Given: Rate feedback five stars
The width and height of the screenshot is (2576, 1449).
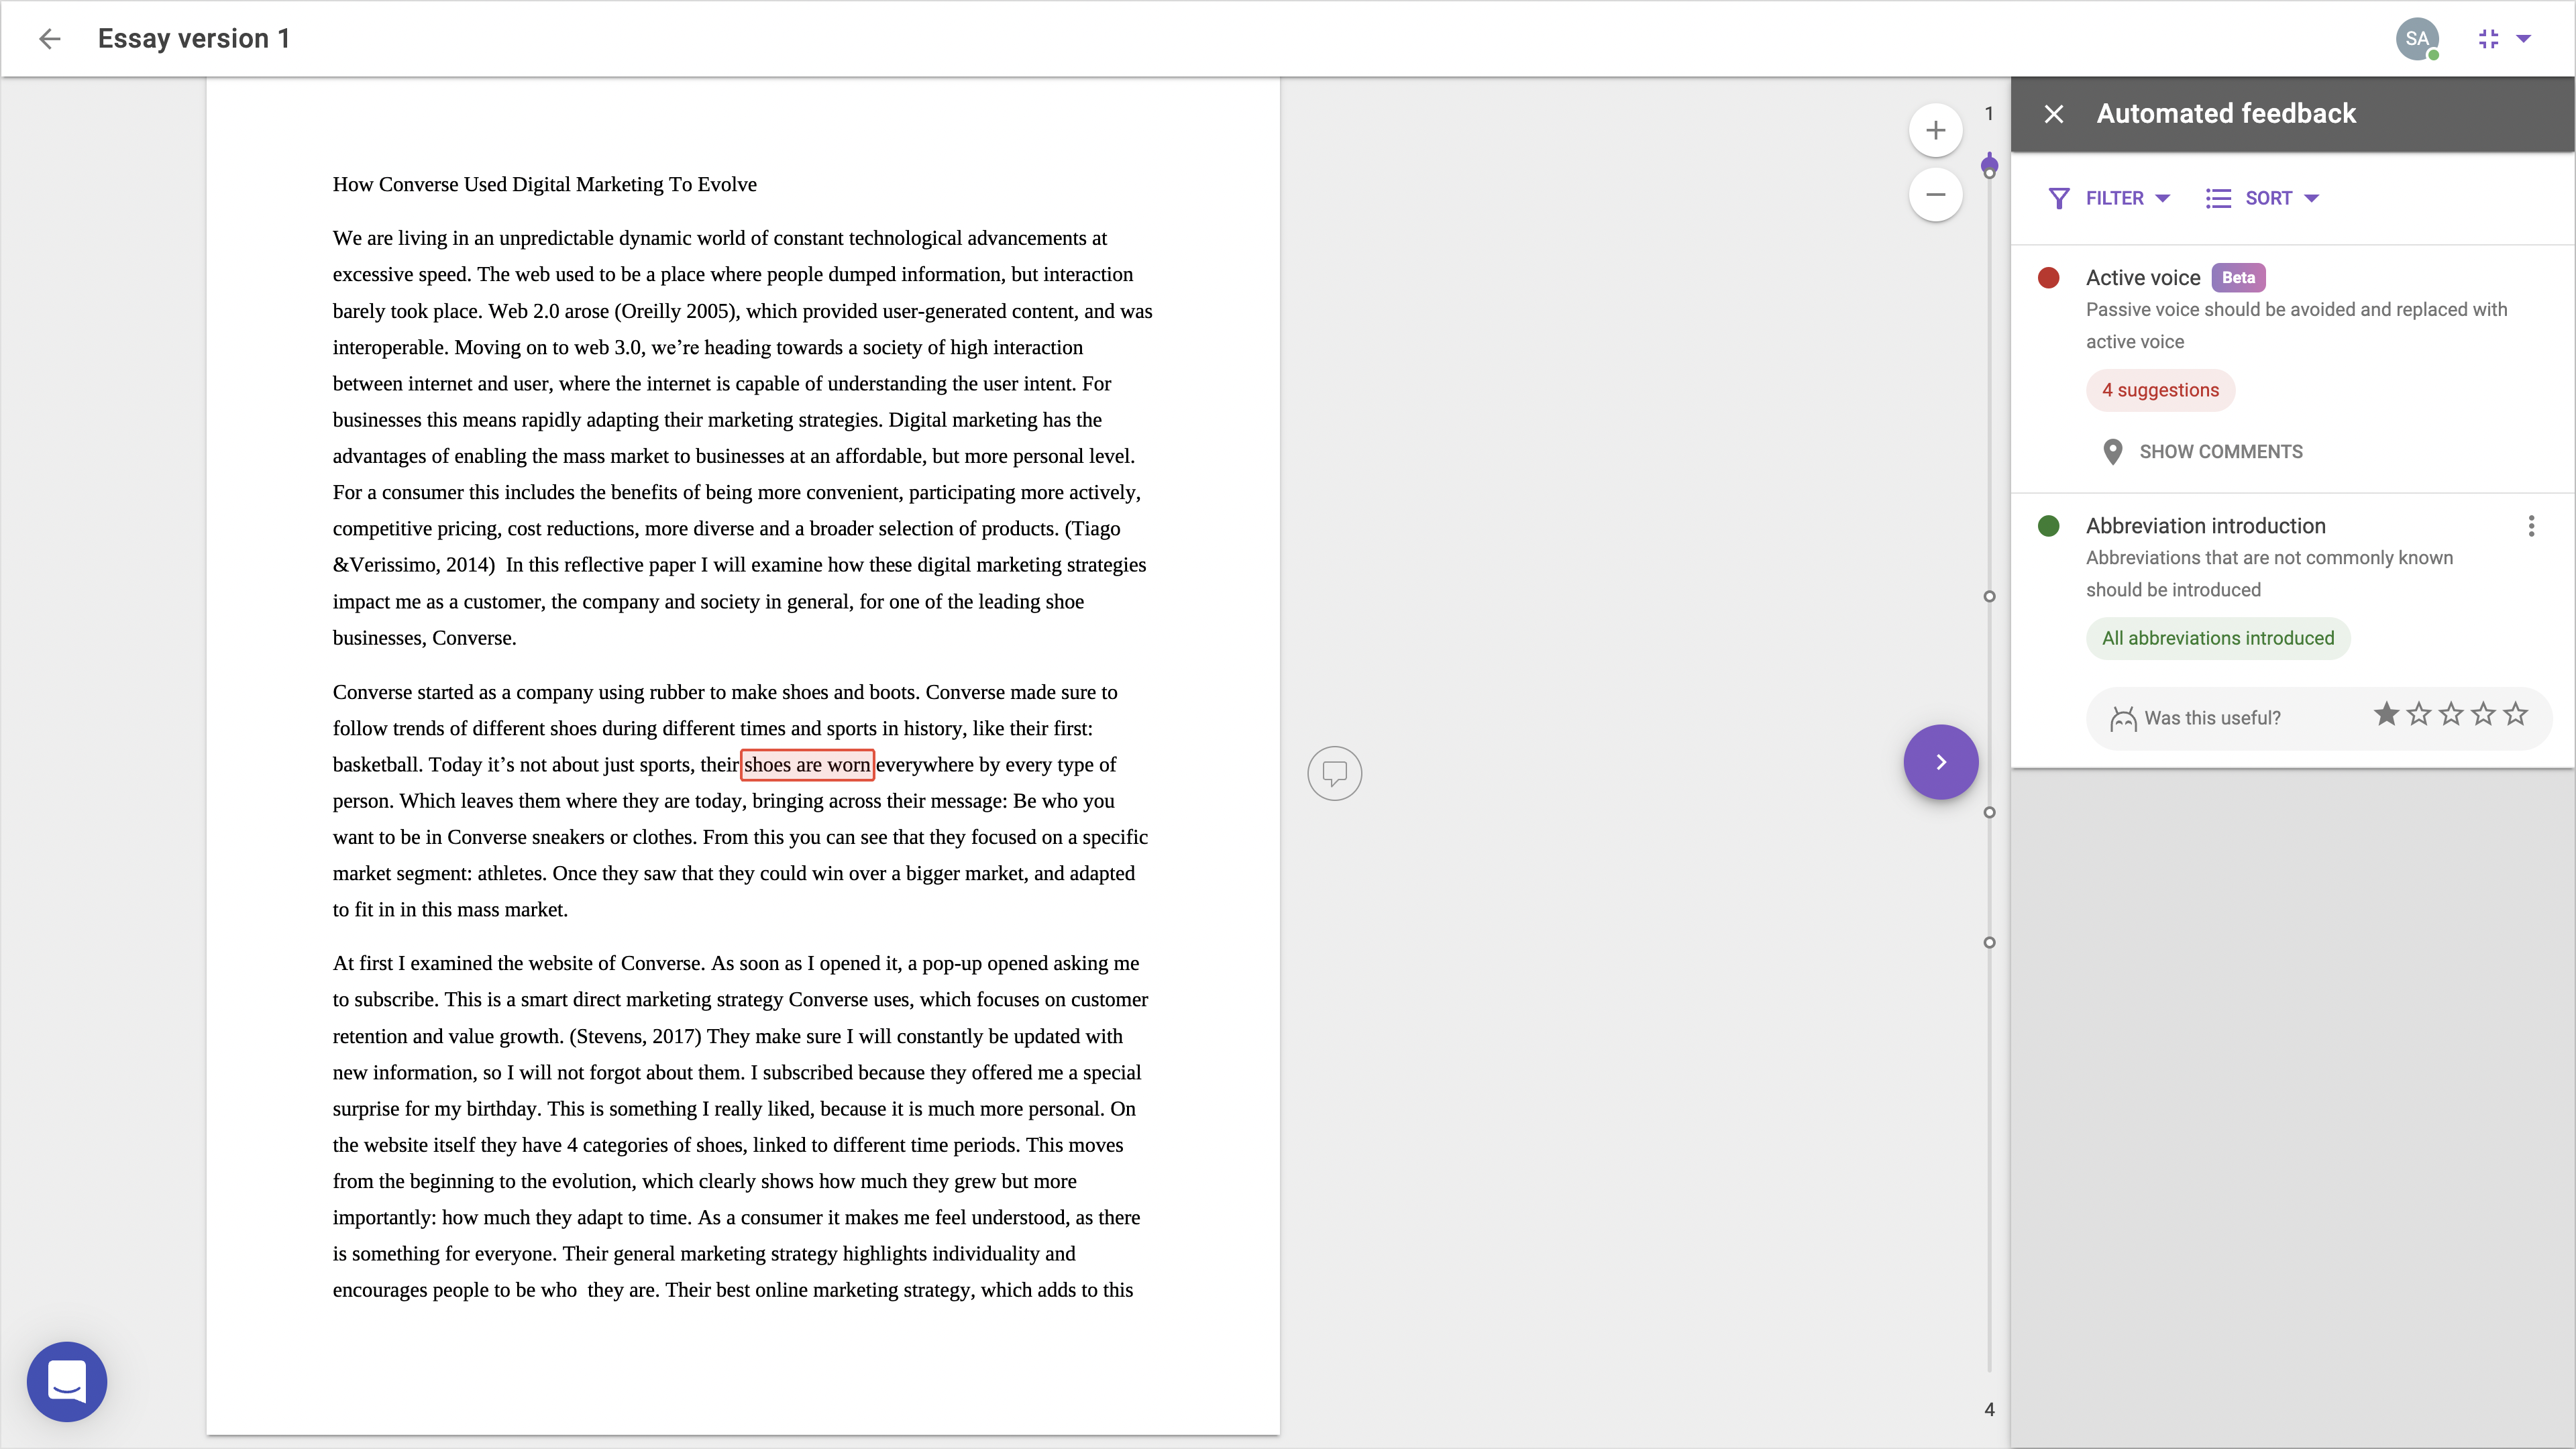Looking at the screenshot, I should pyautogui.click(x=2515, y=714).
